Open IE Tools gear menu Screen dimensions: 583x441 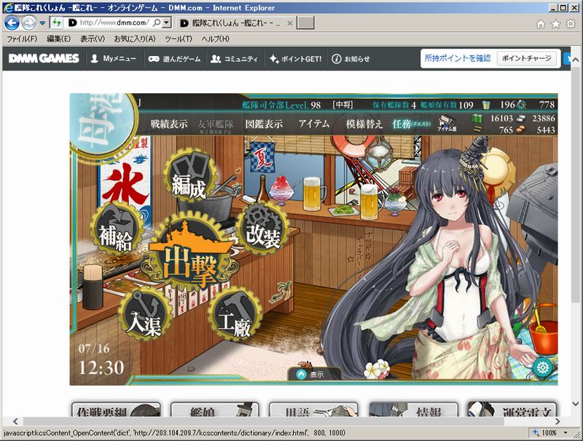(x=571, y=24)
